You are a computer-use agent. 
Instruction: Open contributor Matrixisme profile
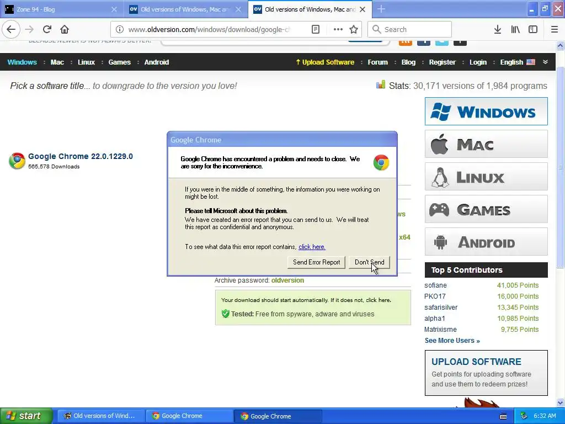pyautogui.click(x=440, y=330)
